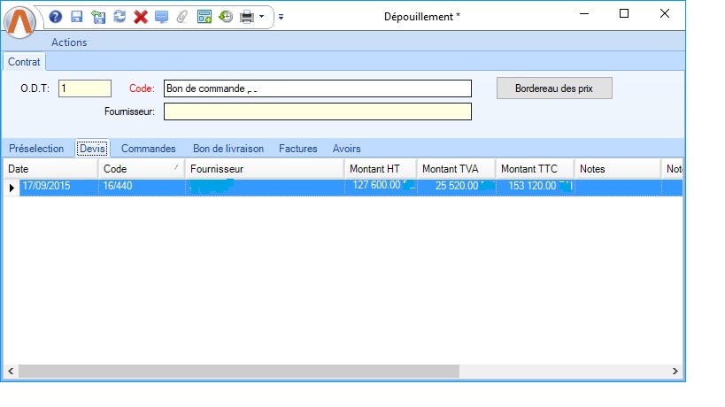Click the red X delete icon
Viewport: 725px width, 407px height.
(x=140, y=17)
